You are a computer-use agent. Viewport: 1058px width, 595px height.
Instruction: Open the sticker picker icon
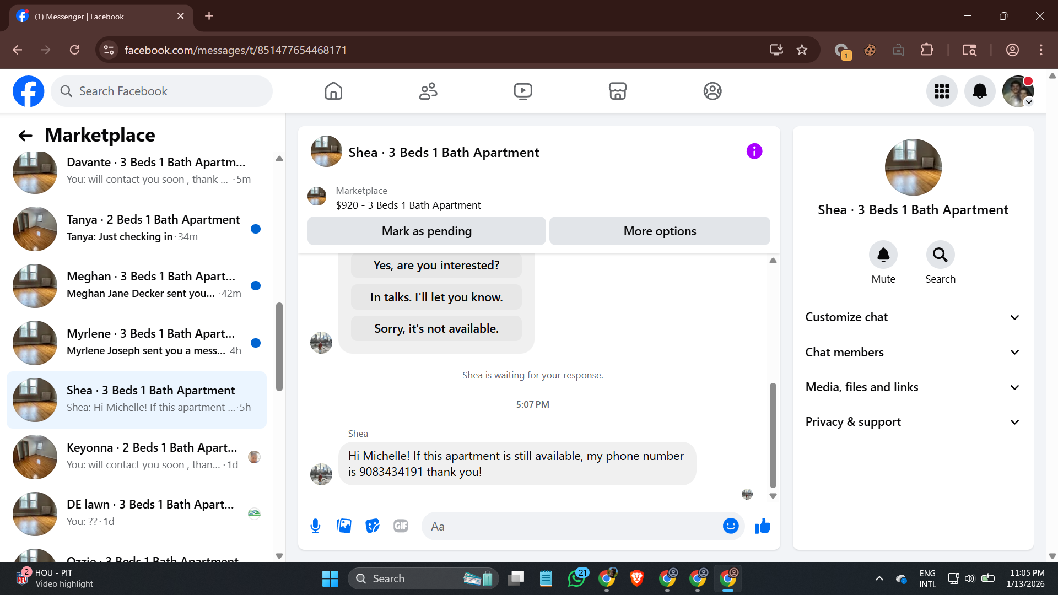(x=373, y=526)
